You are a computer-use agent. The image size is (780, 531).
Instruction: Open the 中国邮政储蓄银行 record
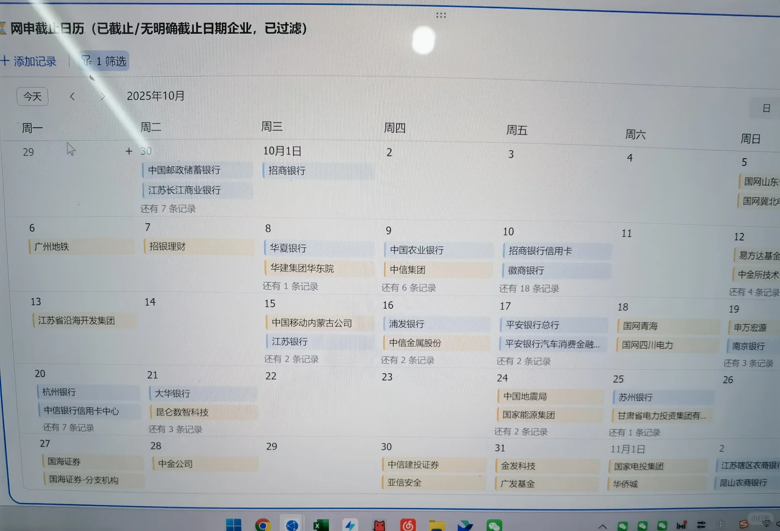[198, 170]
